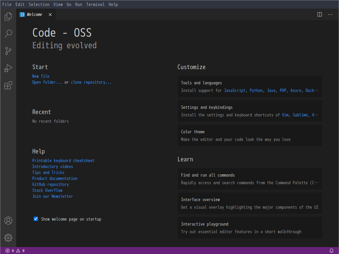Image resolution: width=339 pixels, height=254 pixels.
Task: Click the errors count in status bar
Action: point(10,251)
